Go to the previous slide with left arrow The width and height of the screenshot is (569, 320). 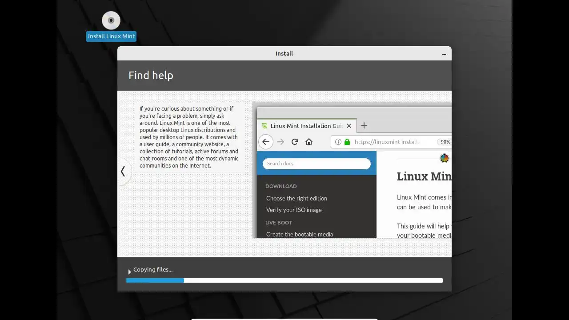(123, 172)
